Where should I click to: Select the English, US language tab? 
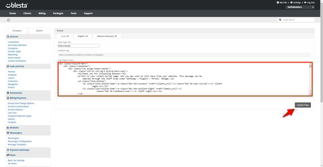83,36
